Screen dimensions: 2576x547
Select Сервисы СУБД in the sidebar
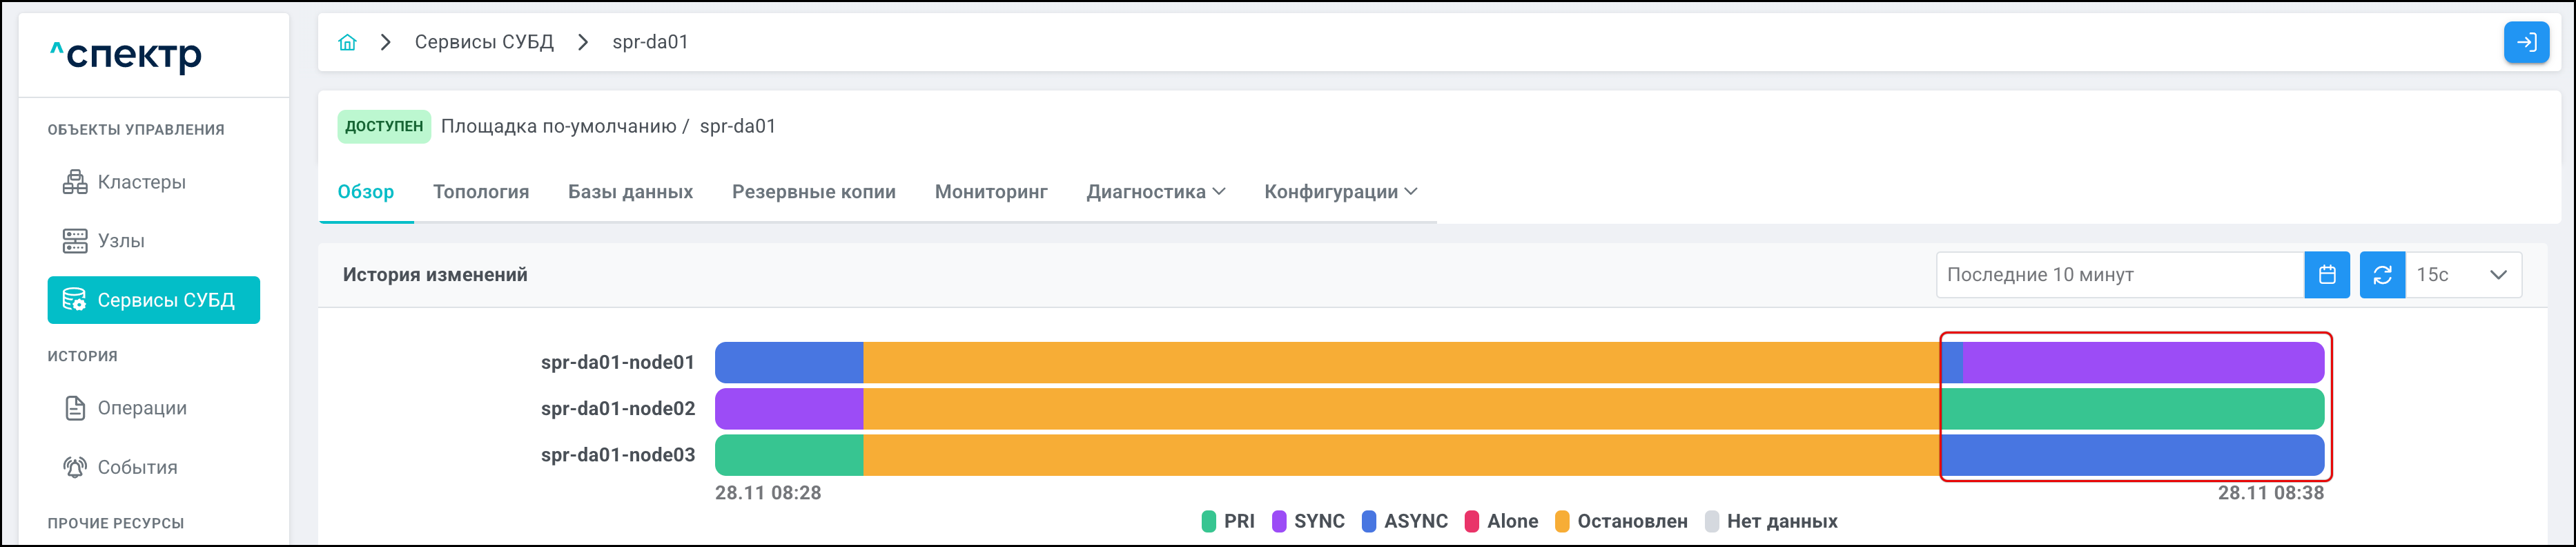154,300
